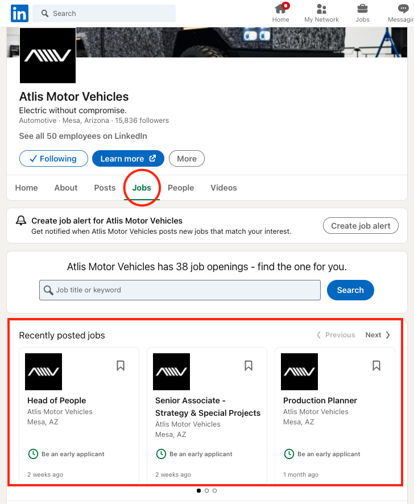This screenshot has height=504, width=414.
Task: Select first carousel page dot
Action: (198, 490)
